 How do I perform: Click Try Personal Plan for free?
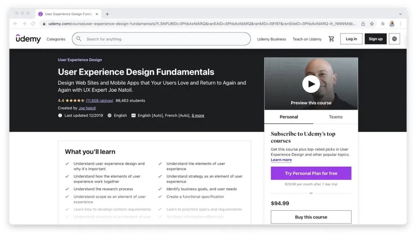(x=311, y=173)
